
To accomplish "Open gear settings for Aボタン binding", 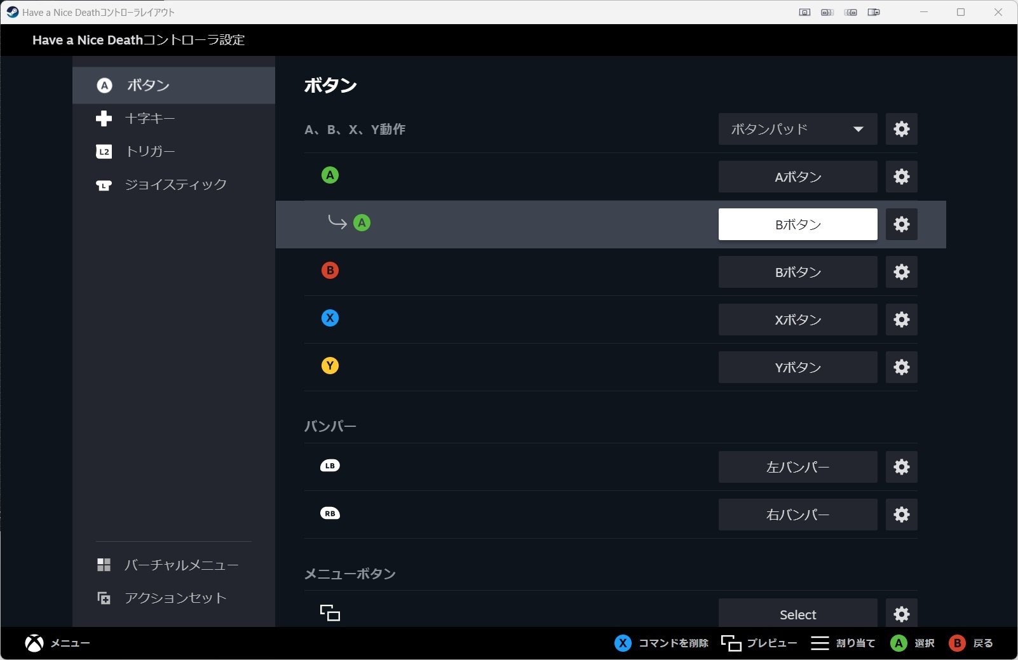I will click(901, 177).
